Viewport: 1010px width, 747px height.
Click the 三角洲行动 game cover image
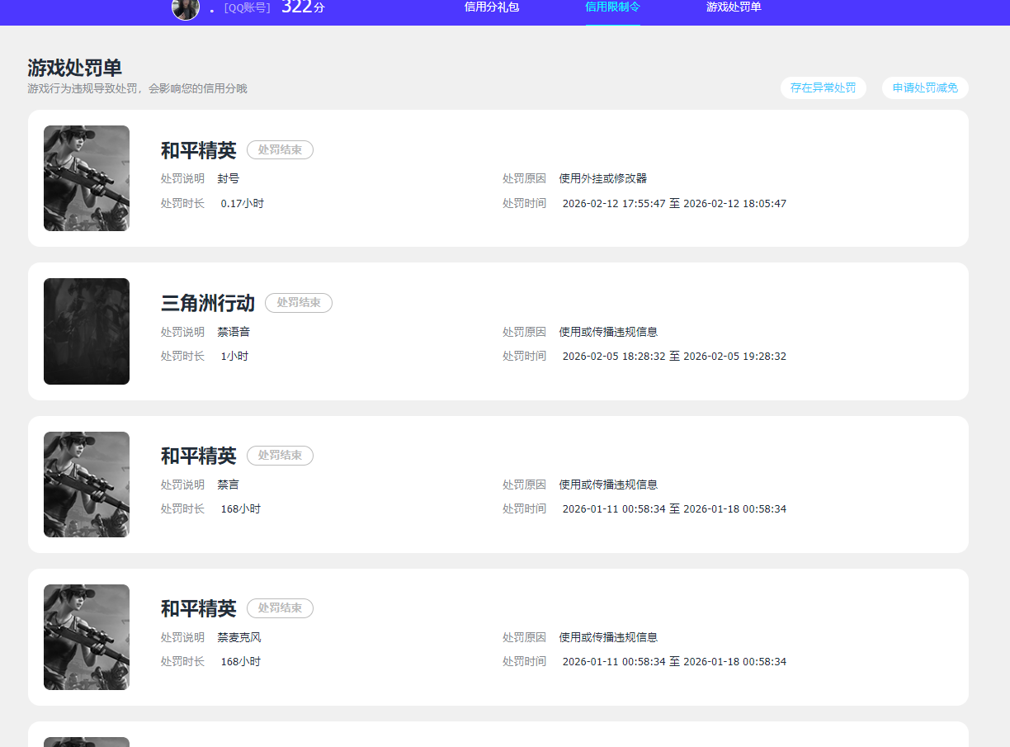86,331
